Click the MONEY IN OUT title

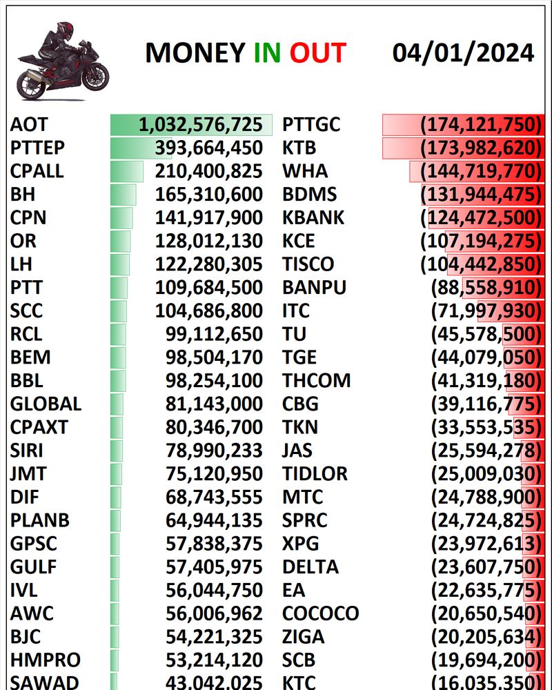(x=245, y=53)
